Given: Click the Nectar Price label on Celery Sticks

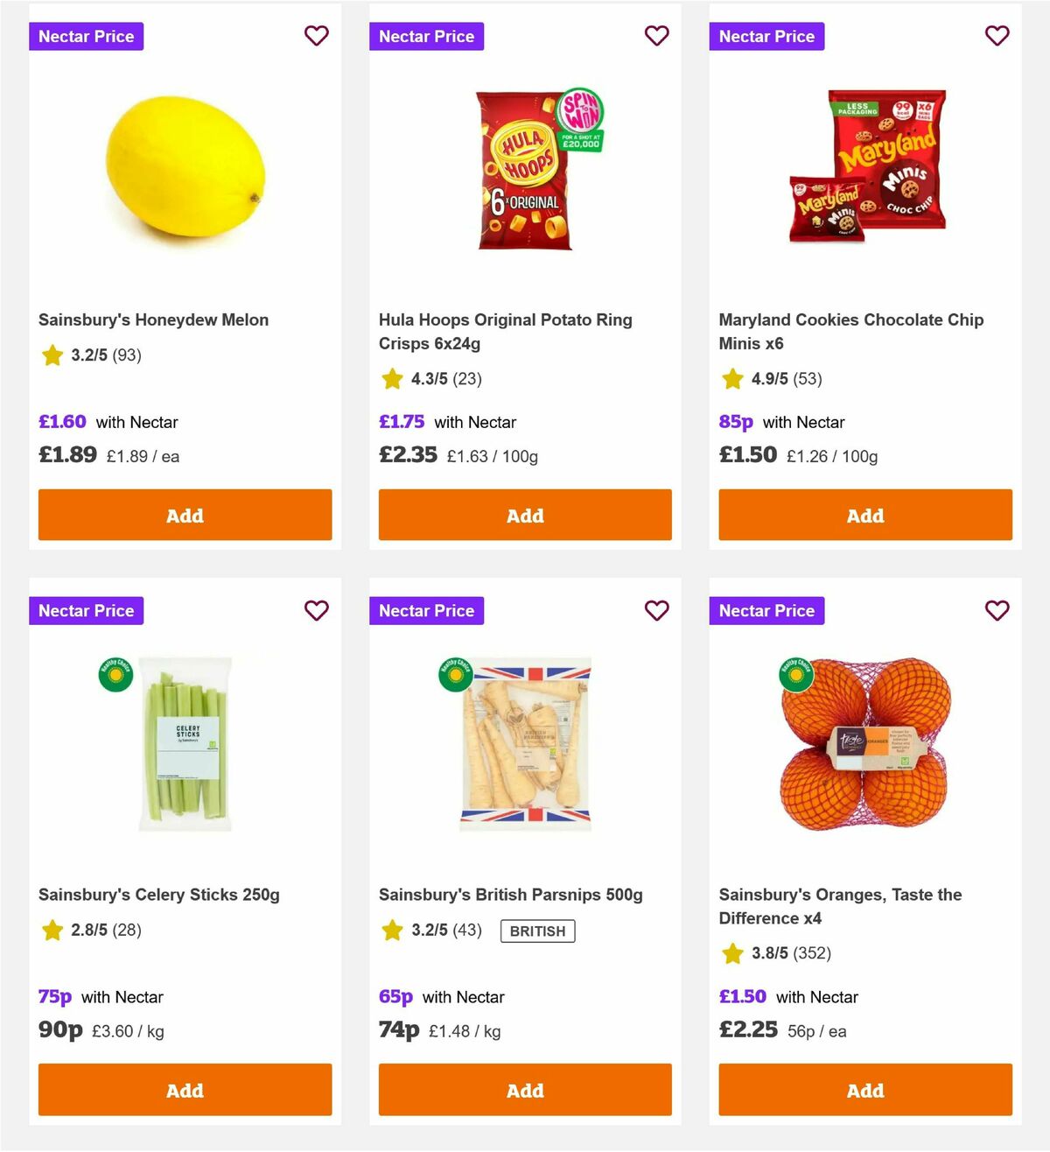Looking at the screenshot, I should pos(86,610).
